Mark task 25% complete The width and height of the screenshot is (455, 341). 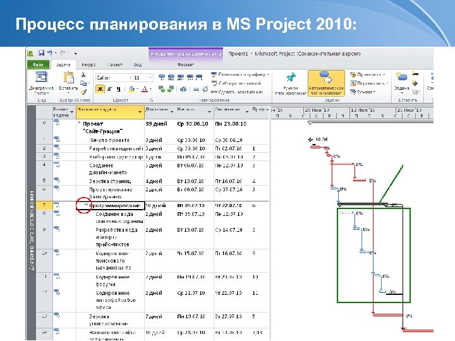pyautogui.click(x=171, y=77)
